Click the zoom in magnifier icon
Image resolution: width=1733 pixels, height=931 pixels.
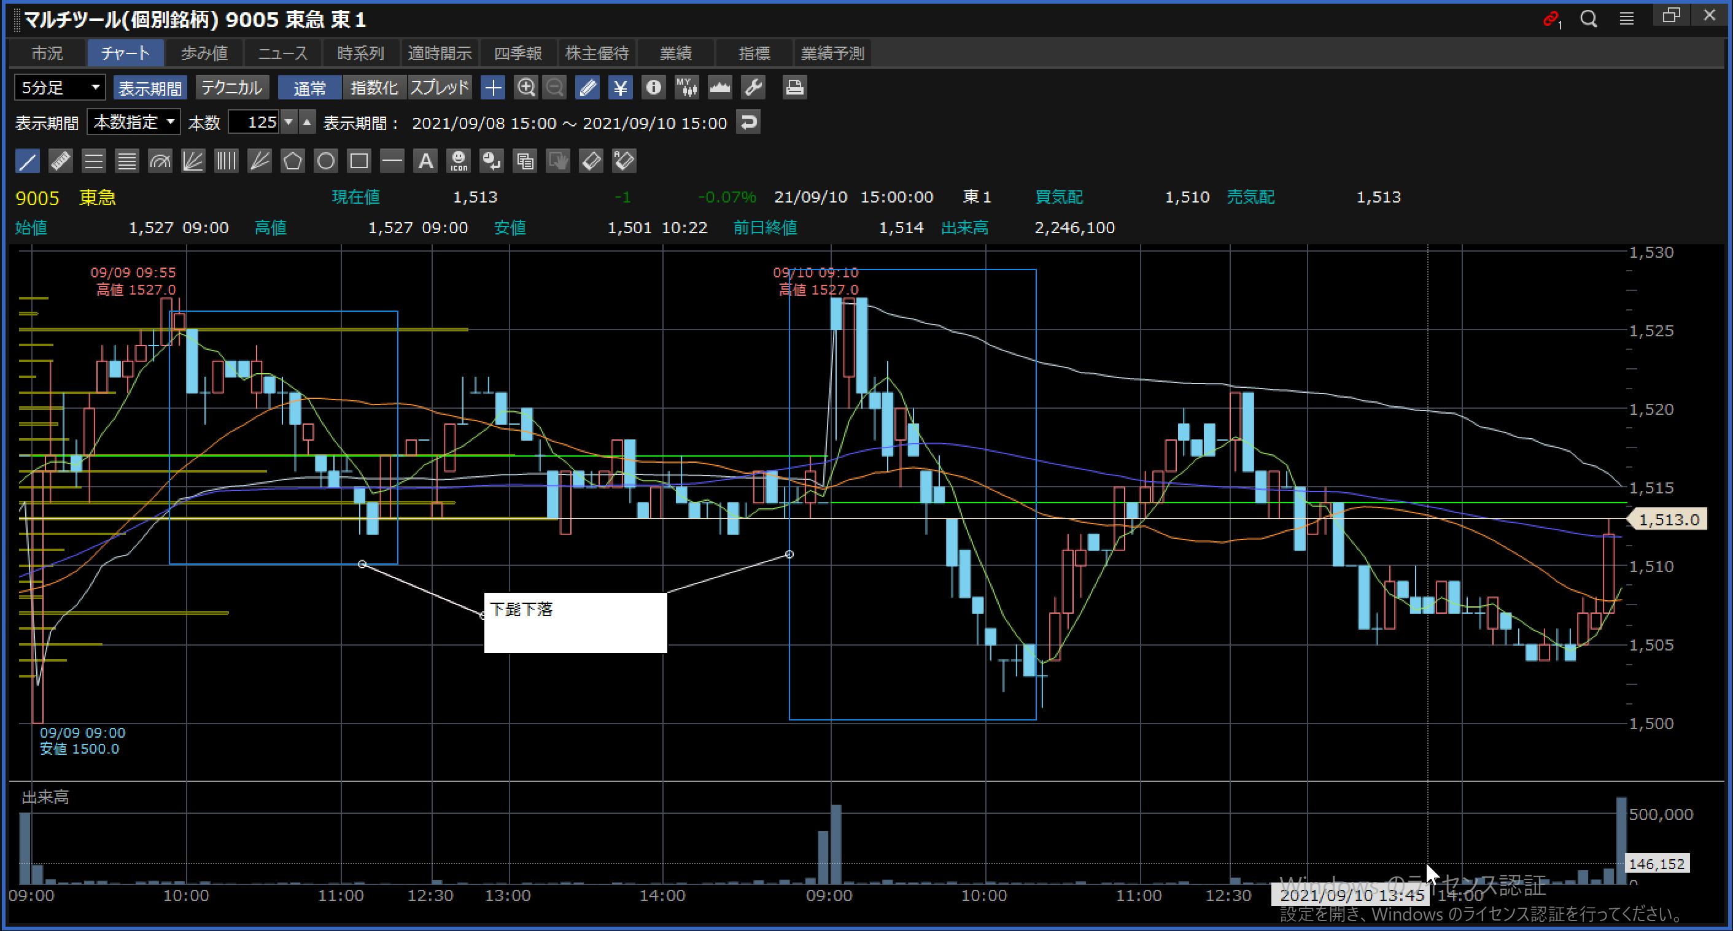[x=525, y=87]
